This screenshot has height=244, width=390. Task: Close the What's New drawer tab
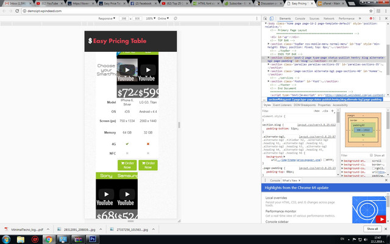pos(299,181)
